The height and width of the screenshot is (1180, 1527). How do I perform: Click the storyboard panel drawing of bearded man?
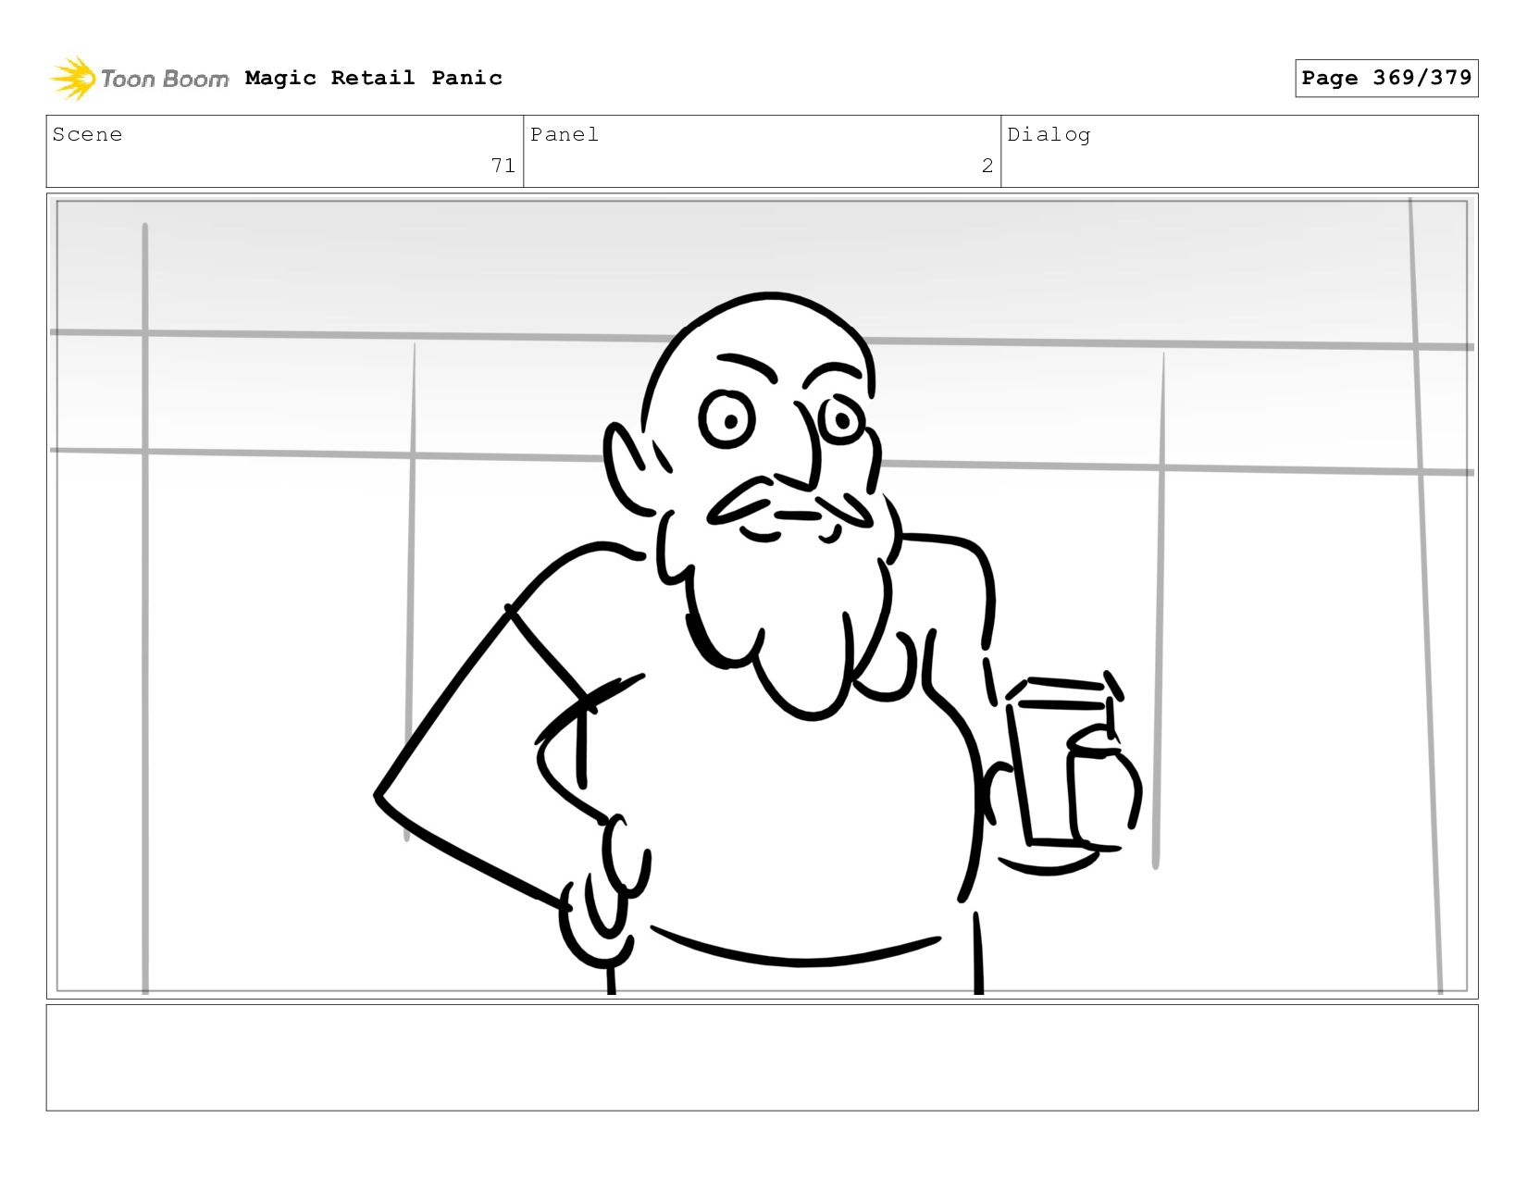tap(762, 596)
